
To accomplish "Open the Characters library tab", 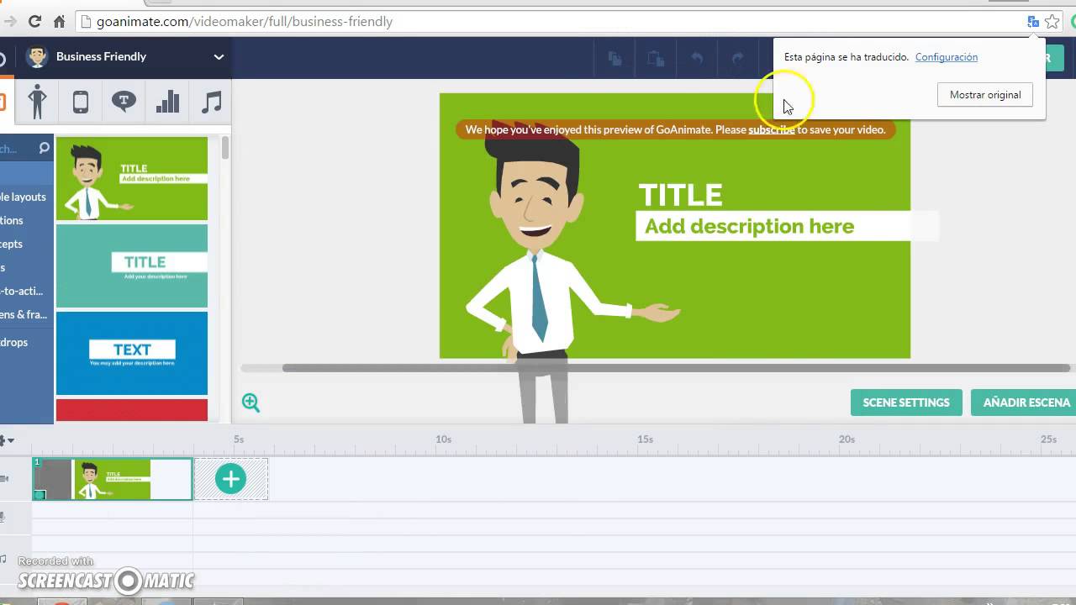I will 37,103.
